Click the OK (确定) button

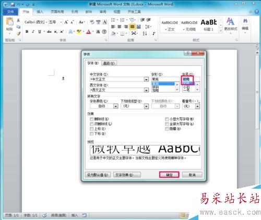pos(169,175)
